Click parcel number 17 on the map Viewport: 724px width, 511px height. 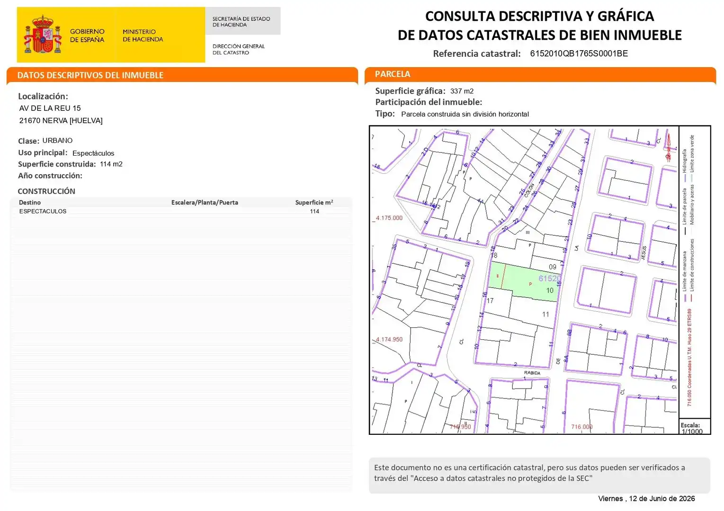[490, 301]
